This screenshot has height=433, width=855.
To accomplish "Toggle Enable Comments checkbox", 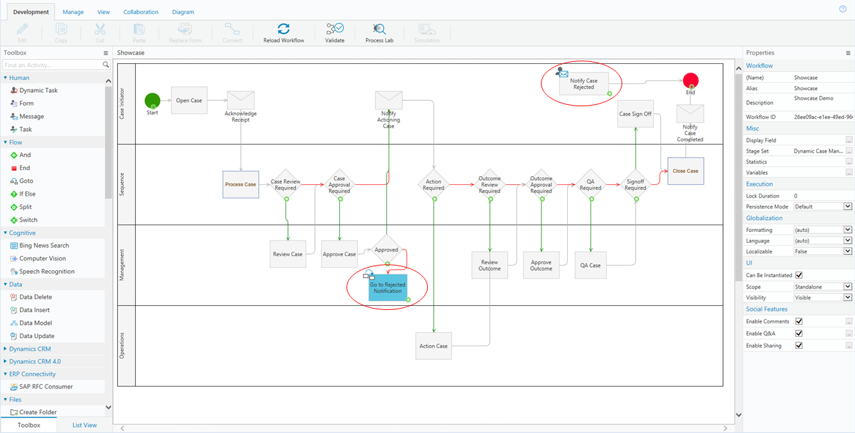I will tap(798, 321).
